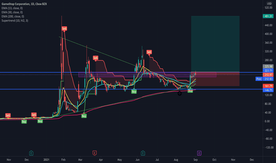Select the green profit zone of the long position
This screenshot has width=276, height=163.
pyautogui.click(x=215, y=44)
